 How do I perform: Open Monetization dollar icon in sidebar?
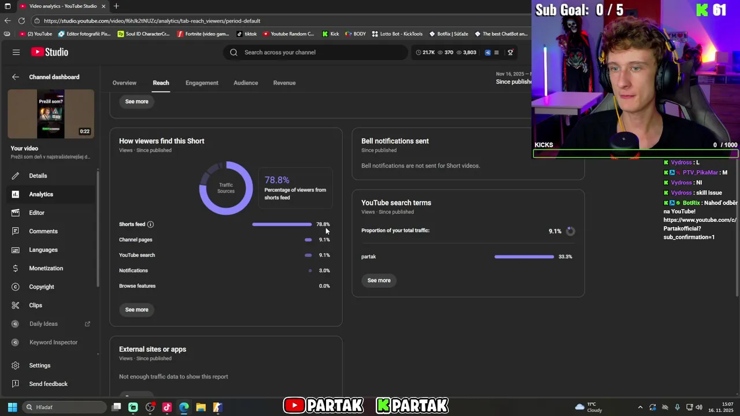coord(16,268)
